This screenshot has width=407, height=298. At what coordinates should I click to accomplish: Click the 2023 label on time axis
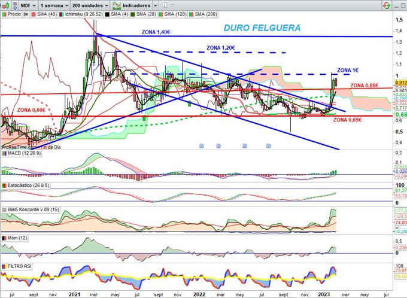pyautogui.click(x=324, y=294)
